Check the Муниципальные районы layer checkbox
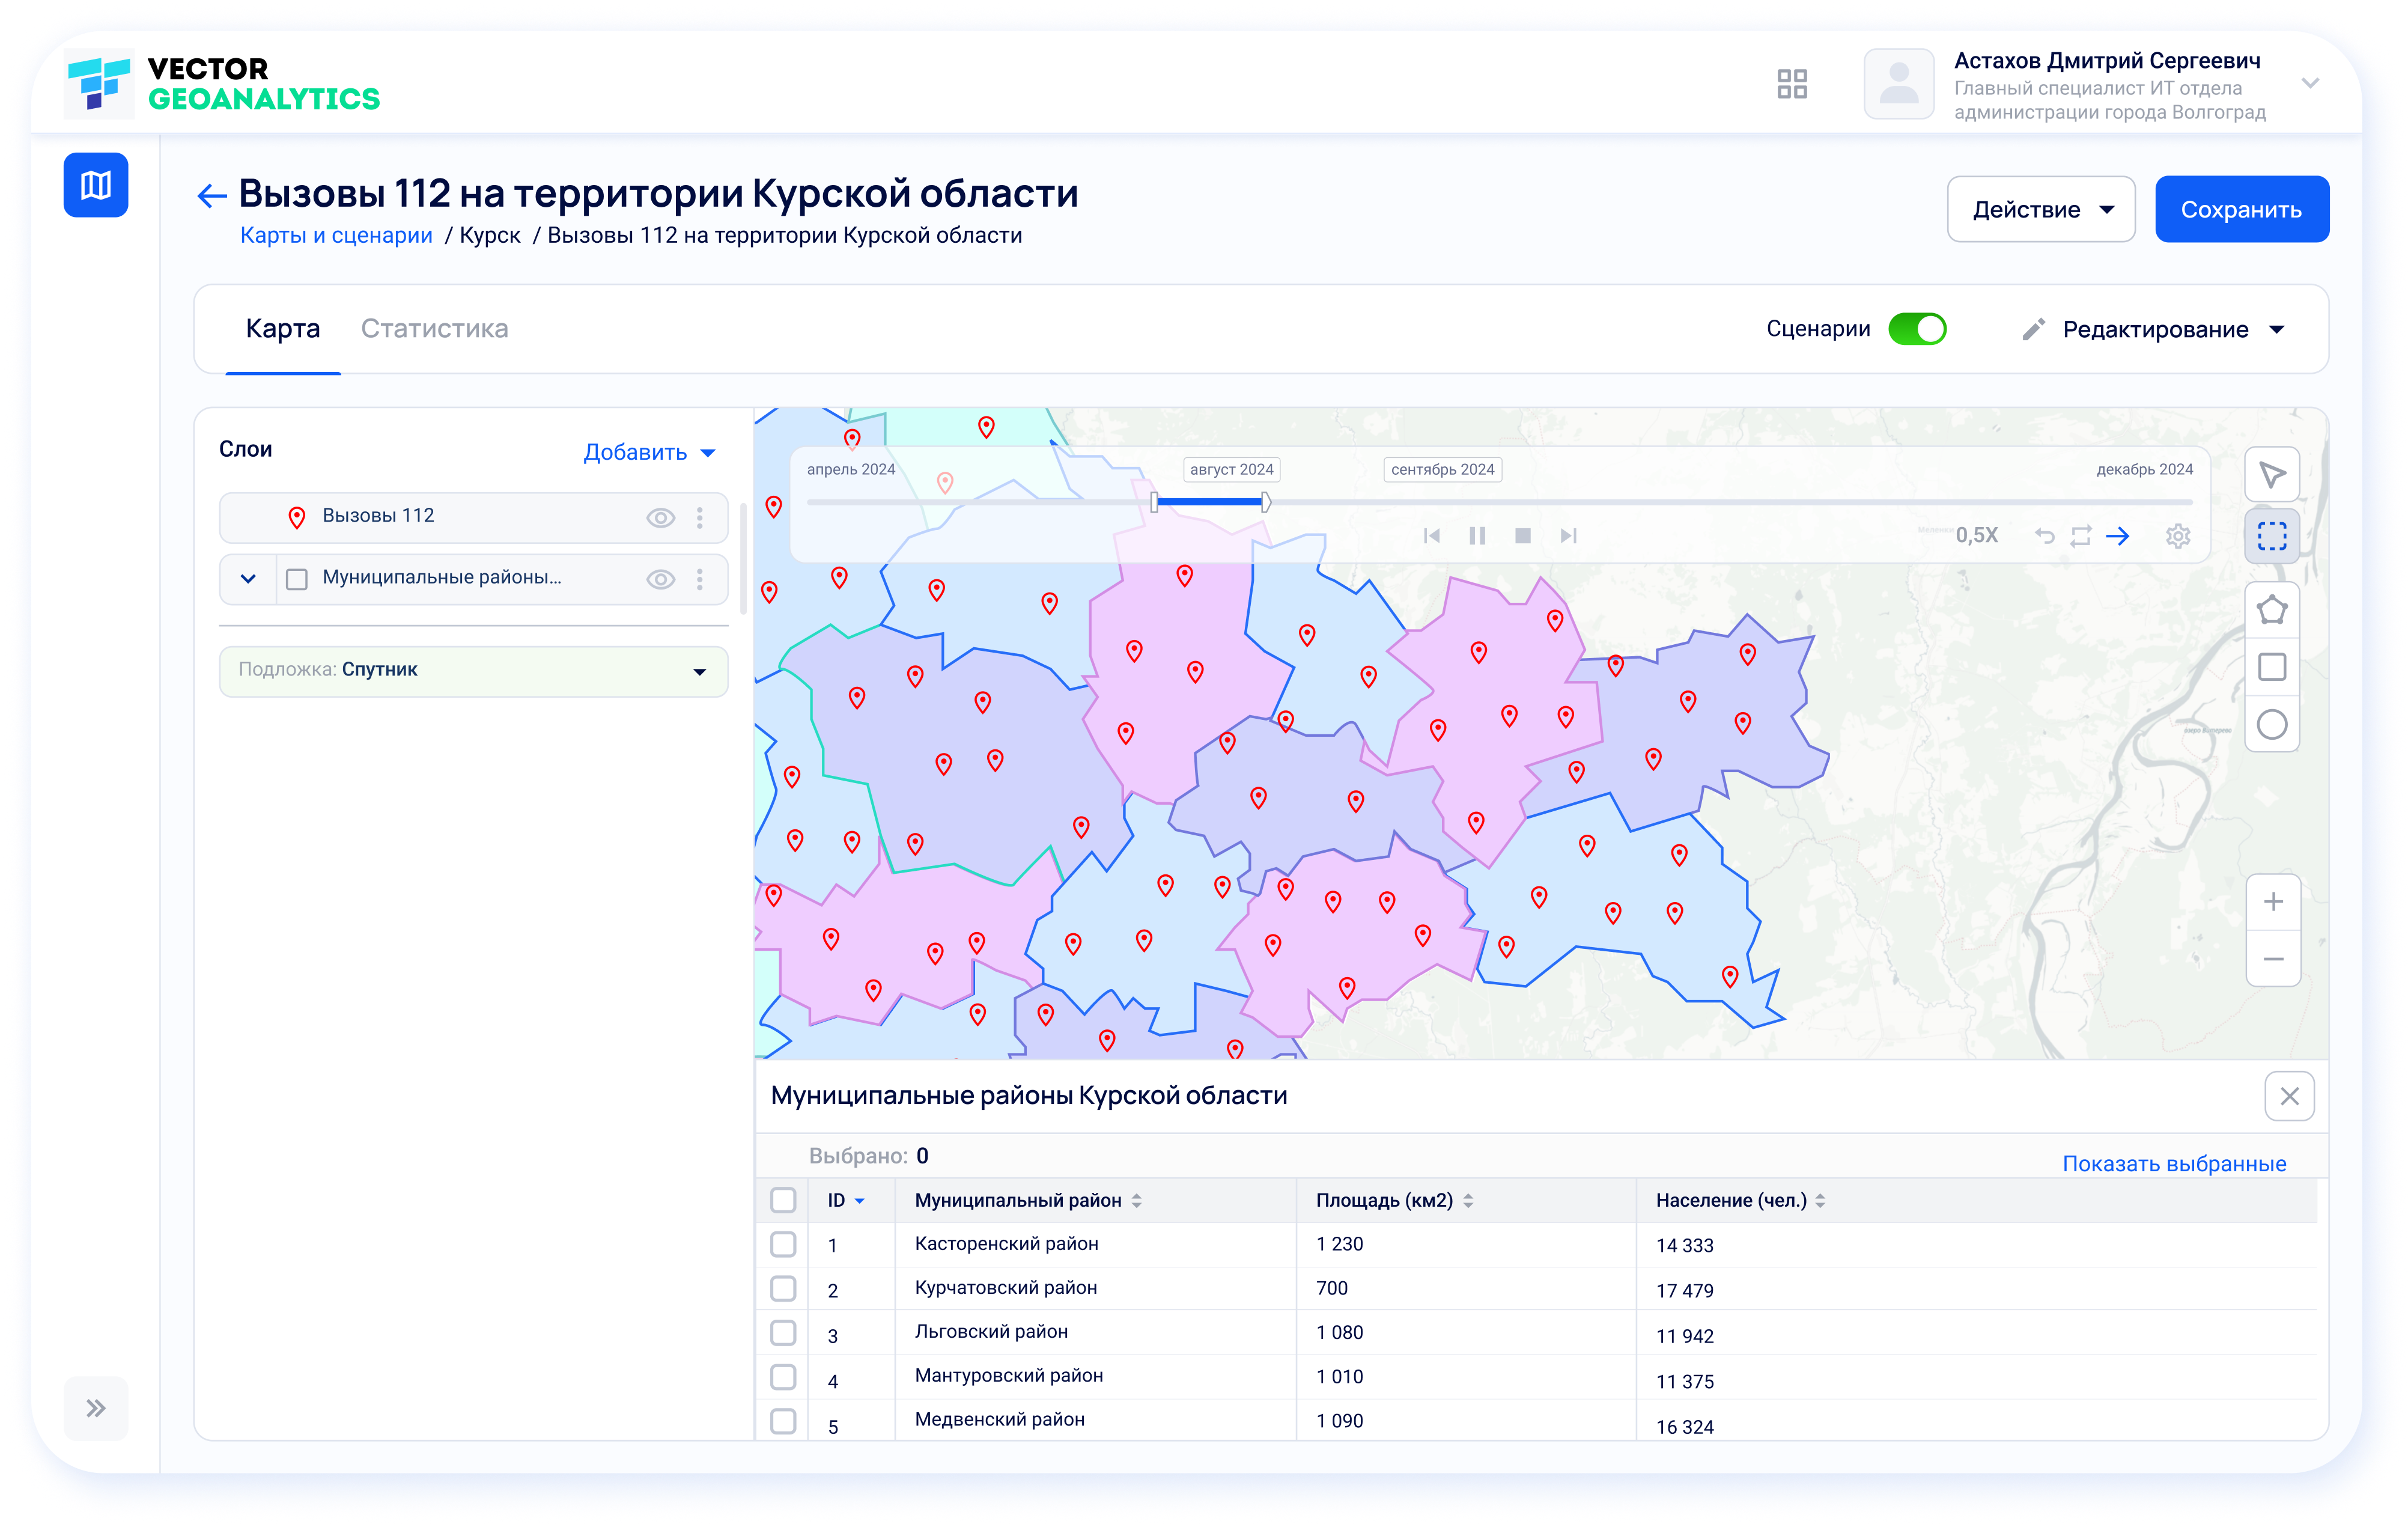 (297, 579)
